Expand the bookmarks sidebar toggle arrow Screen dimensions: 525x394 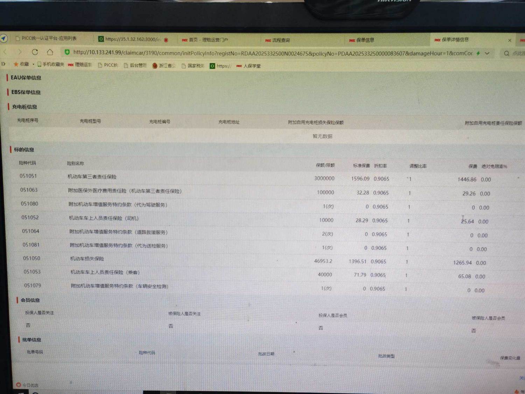click(3, 64)
